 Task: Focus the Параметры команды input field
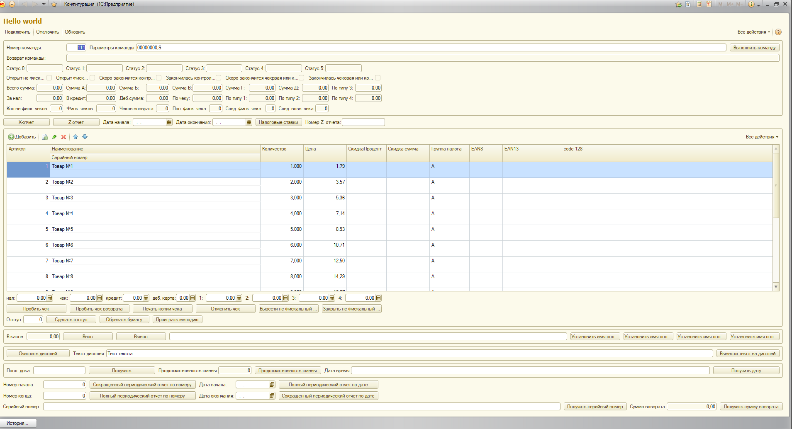(x=431, y=48)
